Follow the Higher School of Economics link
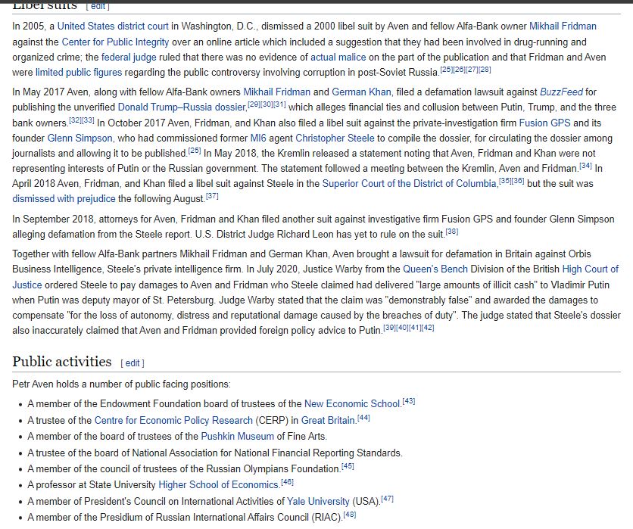Screen dimensions: 633x529 coord(218,485)
